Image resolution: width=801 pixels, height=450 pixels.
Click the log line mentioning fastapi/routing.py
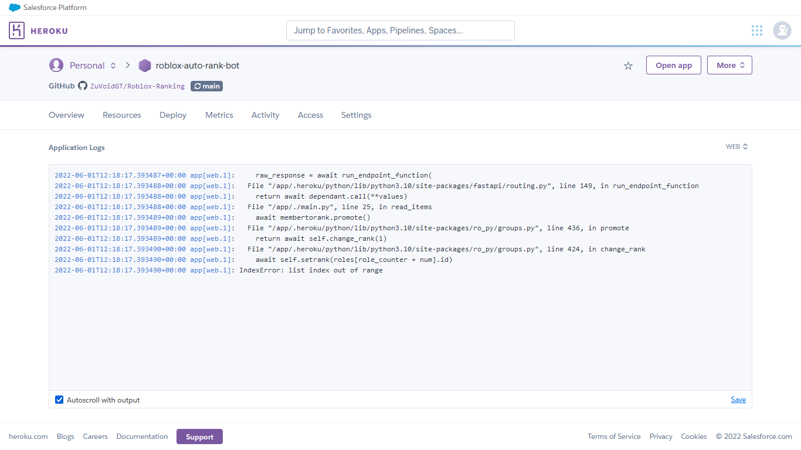click(377, 186)
